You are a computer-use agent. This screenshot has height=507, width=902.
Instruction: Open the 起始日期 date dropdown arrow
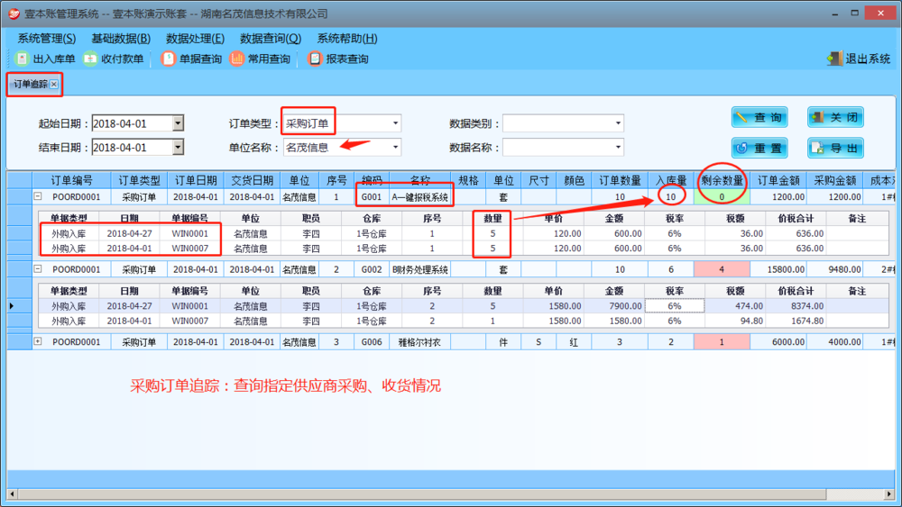click(178, 122)
